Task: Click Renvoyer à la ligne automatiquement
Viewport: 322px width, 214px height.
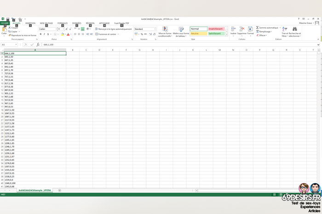Action: (x=113, y=29)
